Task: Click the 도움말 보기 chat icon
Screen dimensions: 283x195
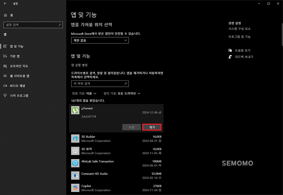Action: 230,50
